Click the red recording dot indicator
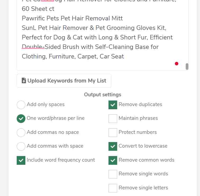This screenshot has height=196, width=200. [x=176, y=64]
